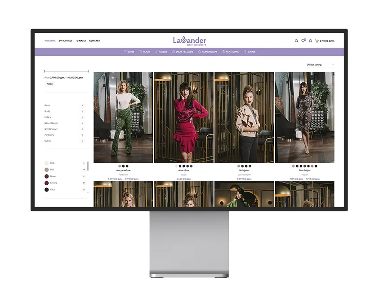Select Suknje in the sidebar categories
Screen dimensions: 379x300
tap(48, 141)
